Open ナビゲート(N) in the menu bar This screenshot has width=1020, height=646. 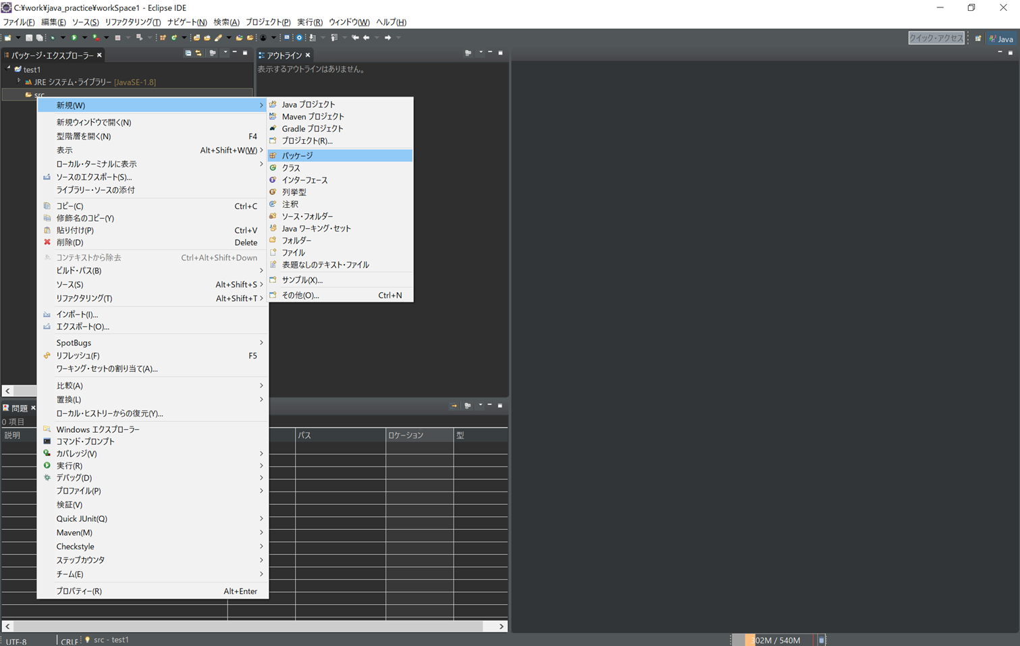point(187,22)
